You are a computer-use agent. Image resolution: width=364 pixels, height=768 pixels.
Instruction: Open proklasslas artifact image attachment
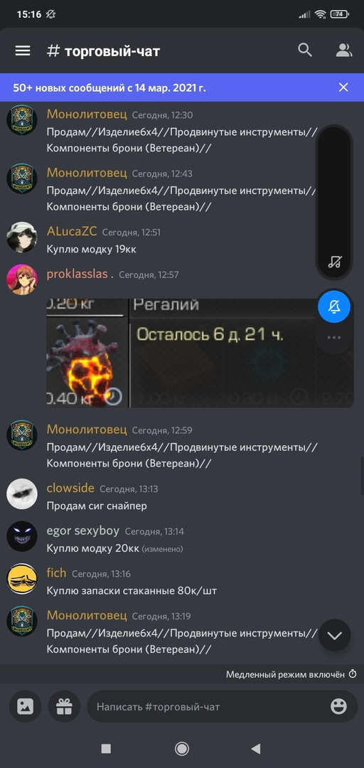(x=200, y=353)
